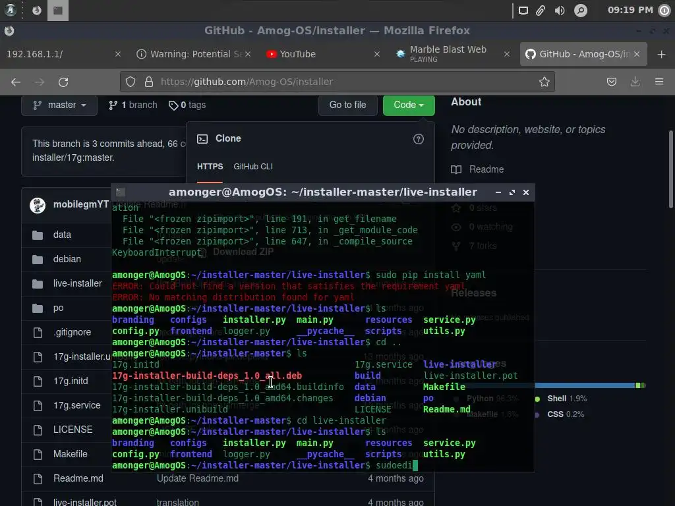The width and height of the screenshot is (675, 506).
Task: Click the Update Readme.md commit message
Action: (198, 478)
